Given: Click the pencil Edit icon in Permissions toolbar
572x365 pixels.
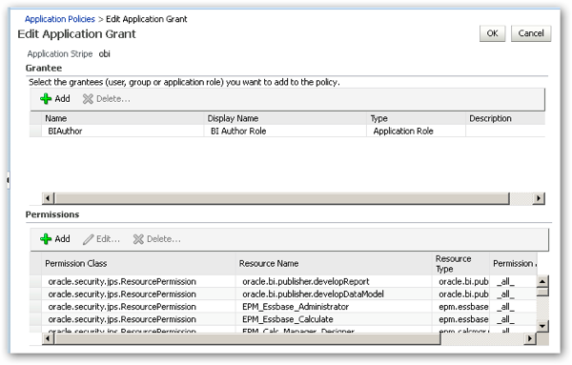Looking at the screenshot, I should 89,239.
